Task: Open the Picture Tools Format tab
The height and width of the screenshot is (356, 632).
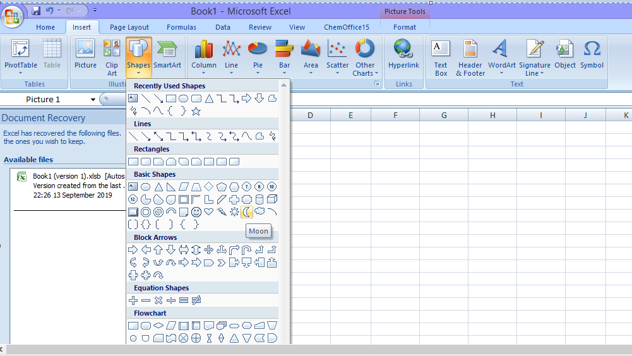Action: tap(404, 27)
